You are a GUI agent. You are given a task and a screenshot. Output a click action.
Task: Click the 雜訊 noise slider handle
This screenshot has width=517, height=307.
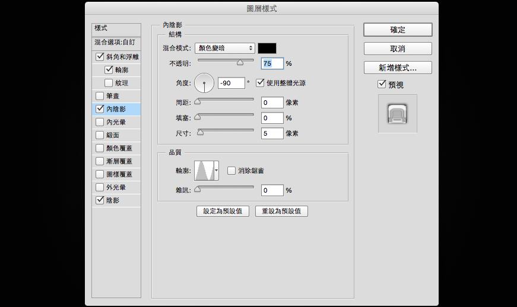(x=198, y=189)
